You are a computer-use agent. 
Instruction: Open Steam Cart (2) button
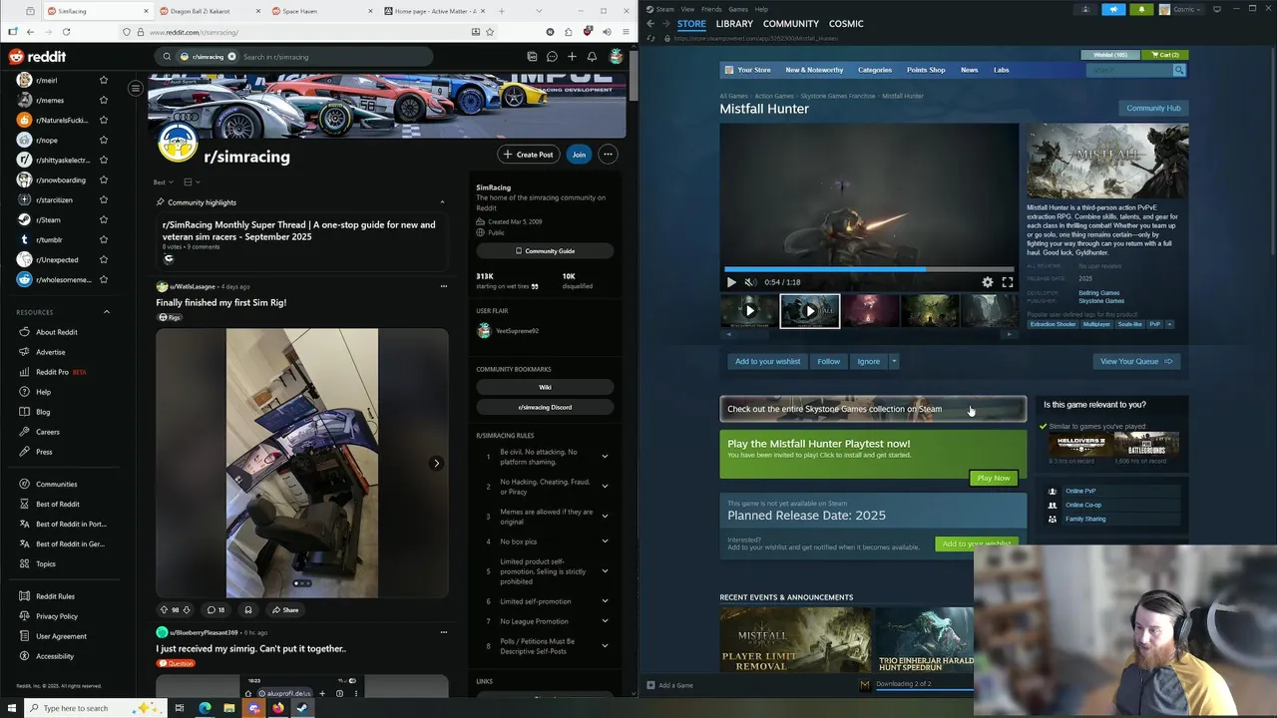(1164, 55)
